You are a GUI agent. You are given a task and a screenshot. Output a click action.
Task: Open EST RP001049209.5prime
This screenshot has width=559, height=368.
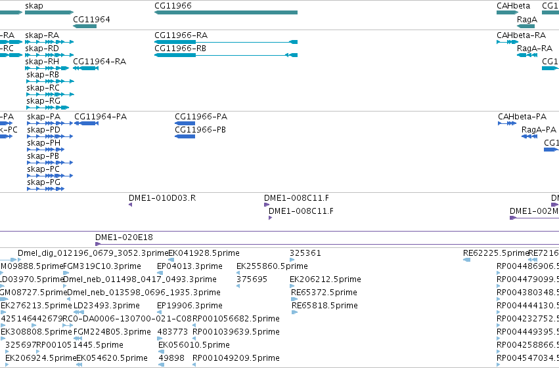(236, 358)
